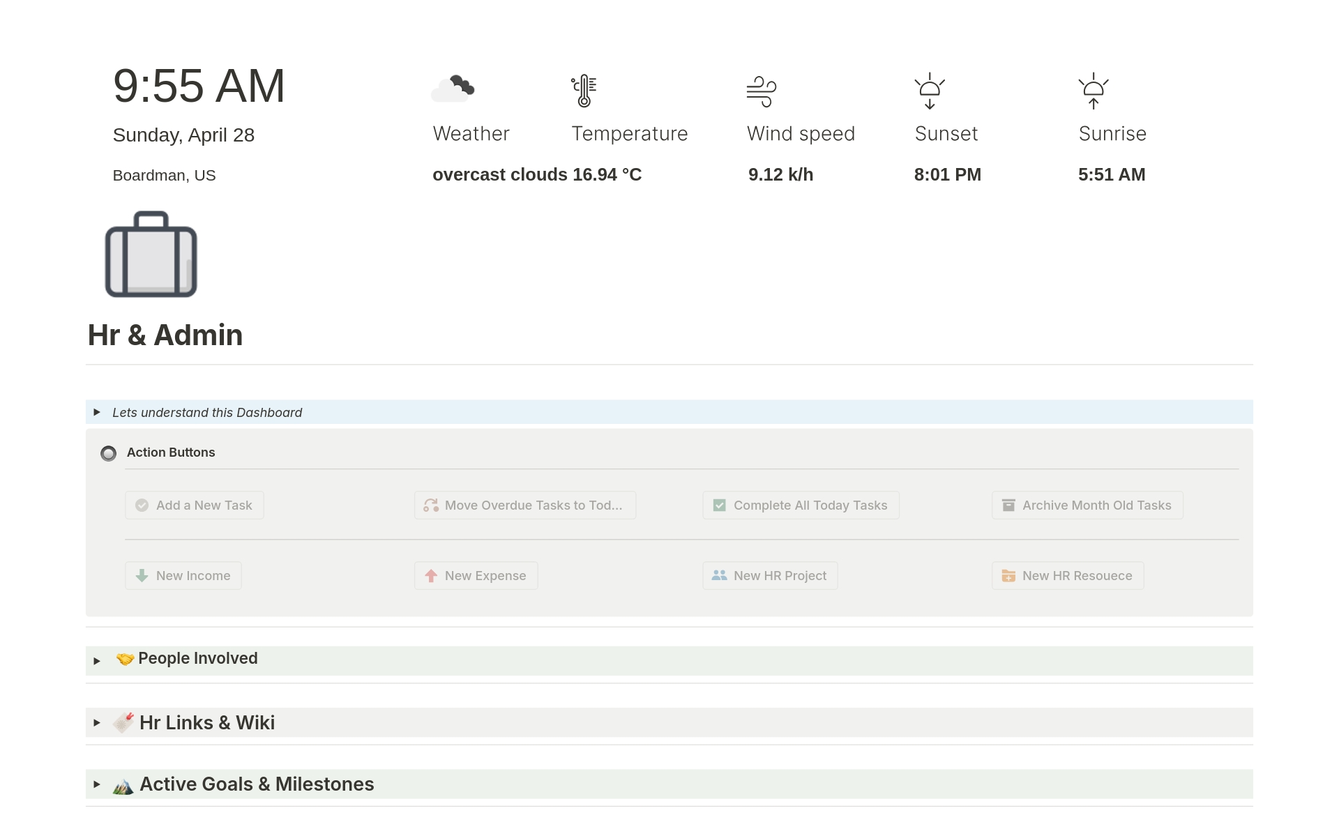1339x836 pixels.
Task: Expand Lets understand this Dashboard toggle
Action: pos(97,412)
